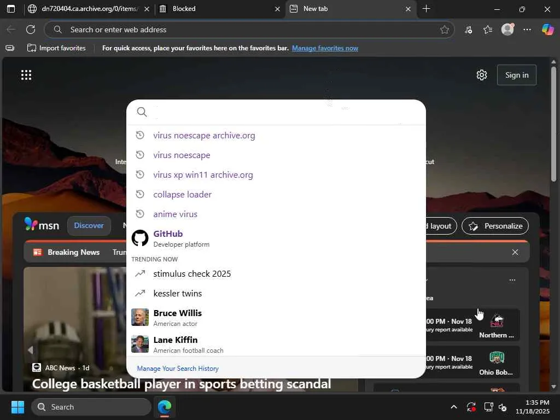Screen dimensions: 560x420
Task: Open the Bruce Willis suggestion
Action: pyautogui.click(x=276, y=318)
